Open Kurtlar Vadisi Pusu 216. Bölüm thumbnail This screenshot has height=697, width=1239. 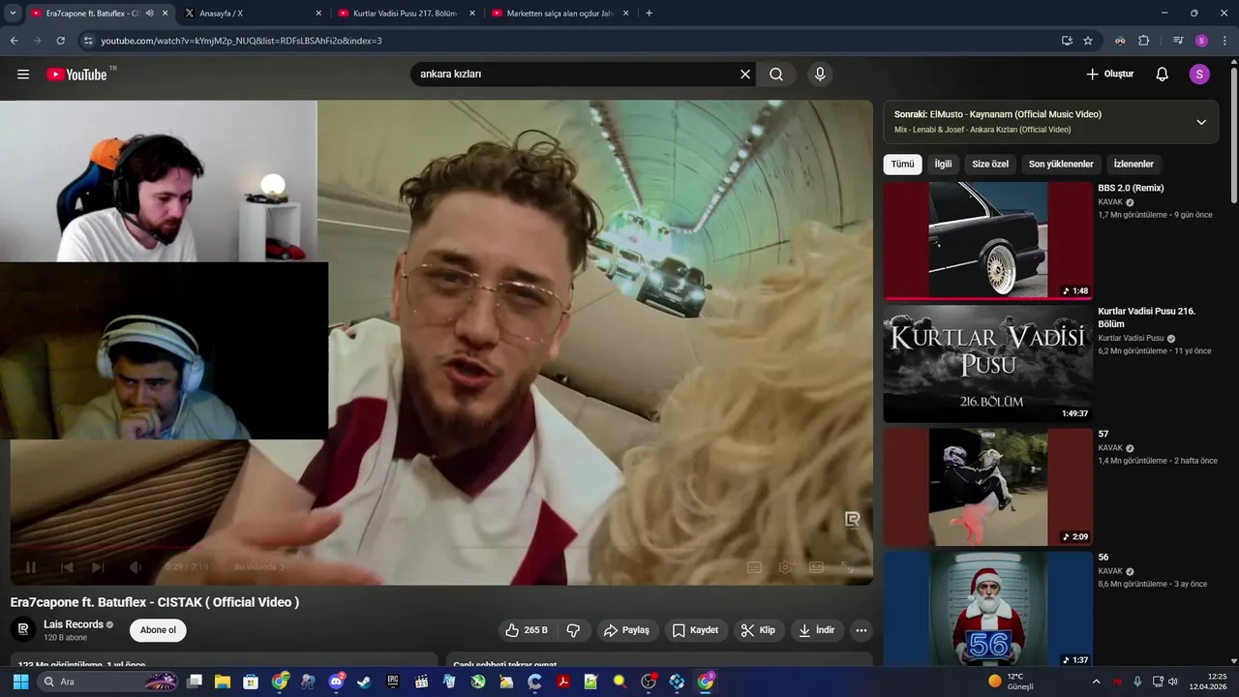988,364
